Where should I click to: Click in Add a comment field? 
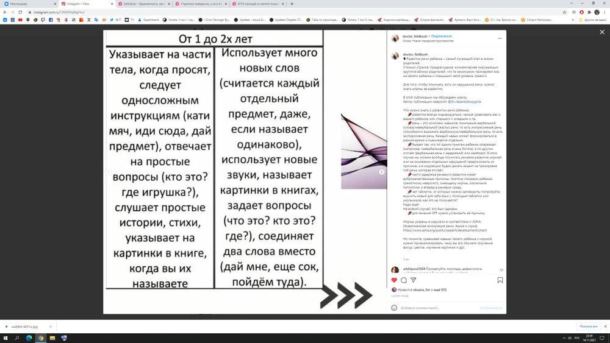pos(437,308)
